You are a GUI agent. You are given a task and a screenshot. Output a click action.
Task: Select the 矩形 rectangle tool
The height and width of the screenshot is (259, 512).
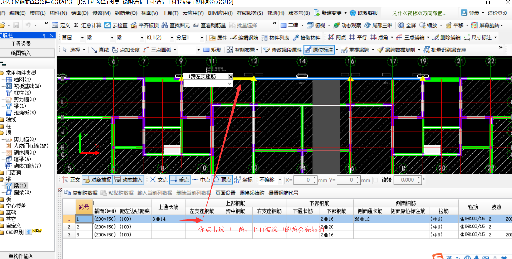tap(212, 50)
